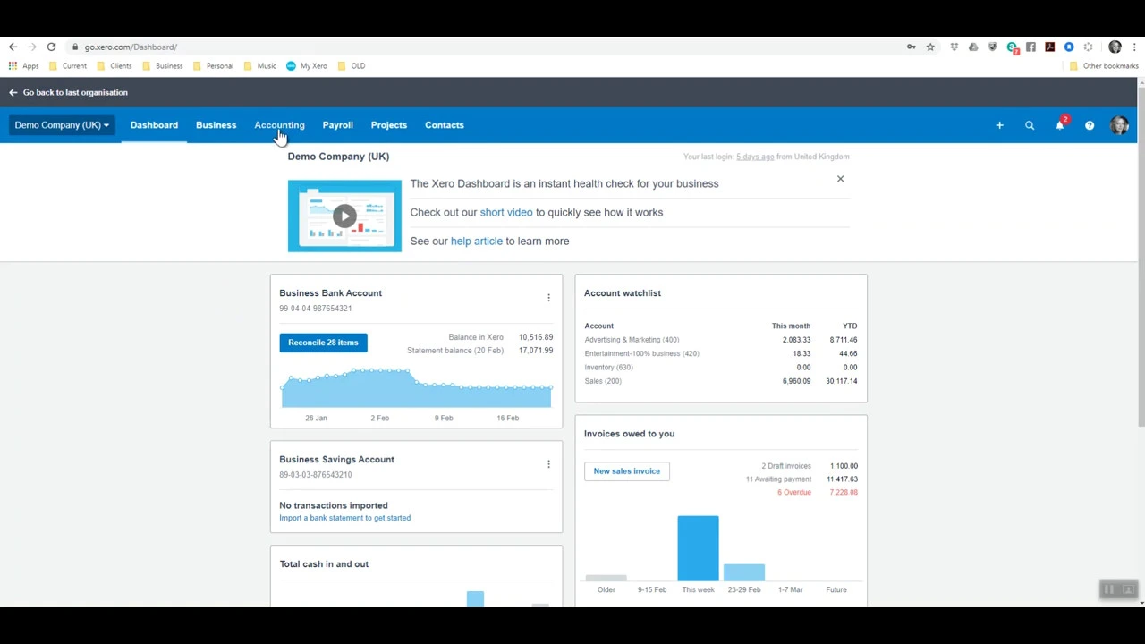Screen dimensions: 1145x644
Task: Open the help article link
Action: [476, 241]
